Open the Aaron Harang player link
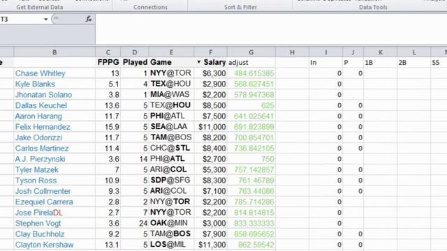Screen dimensions: 447x251 point(38,116)
